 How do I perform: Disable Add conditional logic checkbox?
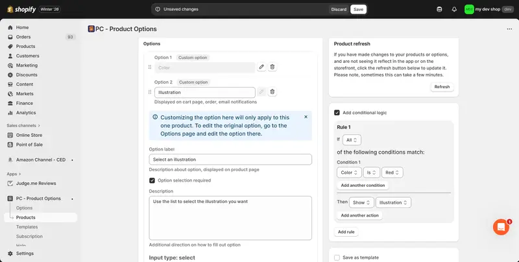click(337, 113)
